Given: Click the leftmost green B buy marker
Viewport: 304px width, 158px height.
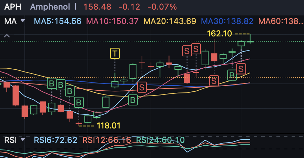Looking at the screenshot, I should point(52,83).
